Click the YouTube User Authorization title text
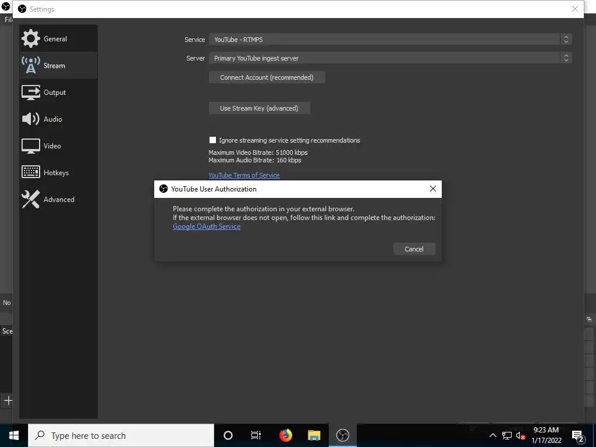Image resolution: width=596 pixels, height=447 pixels. [214, 189]
